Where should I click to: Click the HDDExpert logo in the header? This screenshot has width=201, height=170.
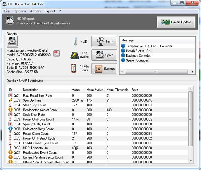(x=10, y=20)
